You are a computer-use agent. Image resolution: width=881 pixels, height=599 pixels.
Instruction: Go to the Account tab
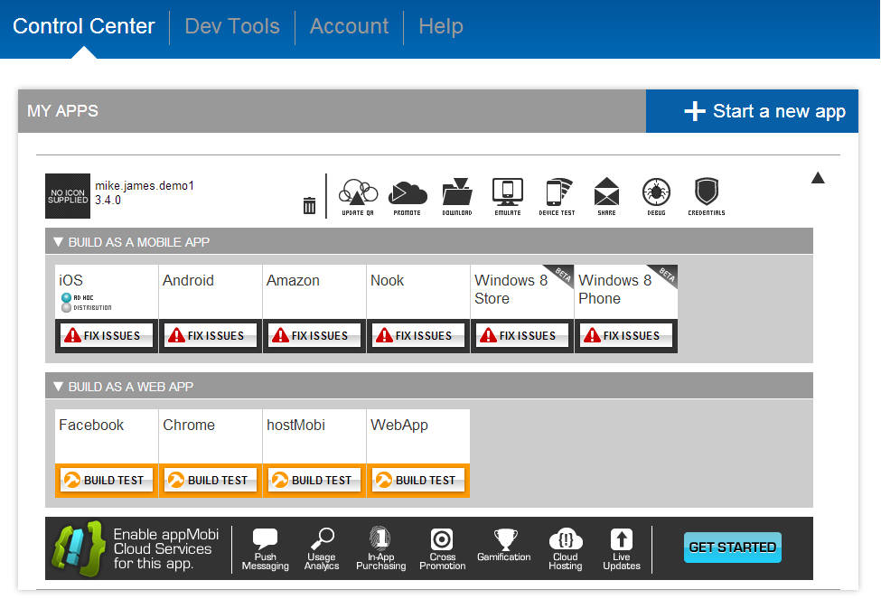349,26
